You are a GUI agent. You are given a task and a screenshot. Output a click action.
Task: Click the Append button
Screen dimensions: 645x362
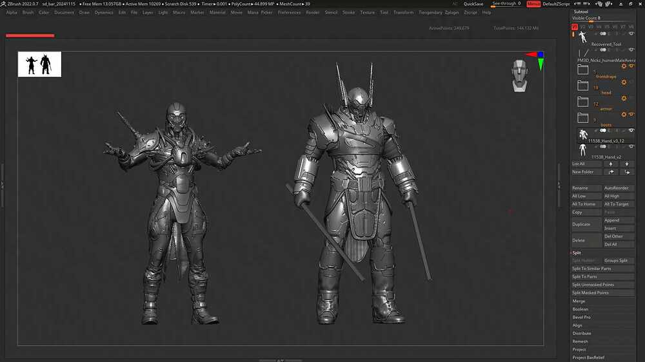tap(619, 220)
